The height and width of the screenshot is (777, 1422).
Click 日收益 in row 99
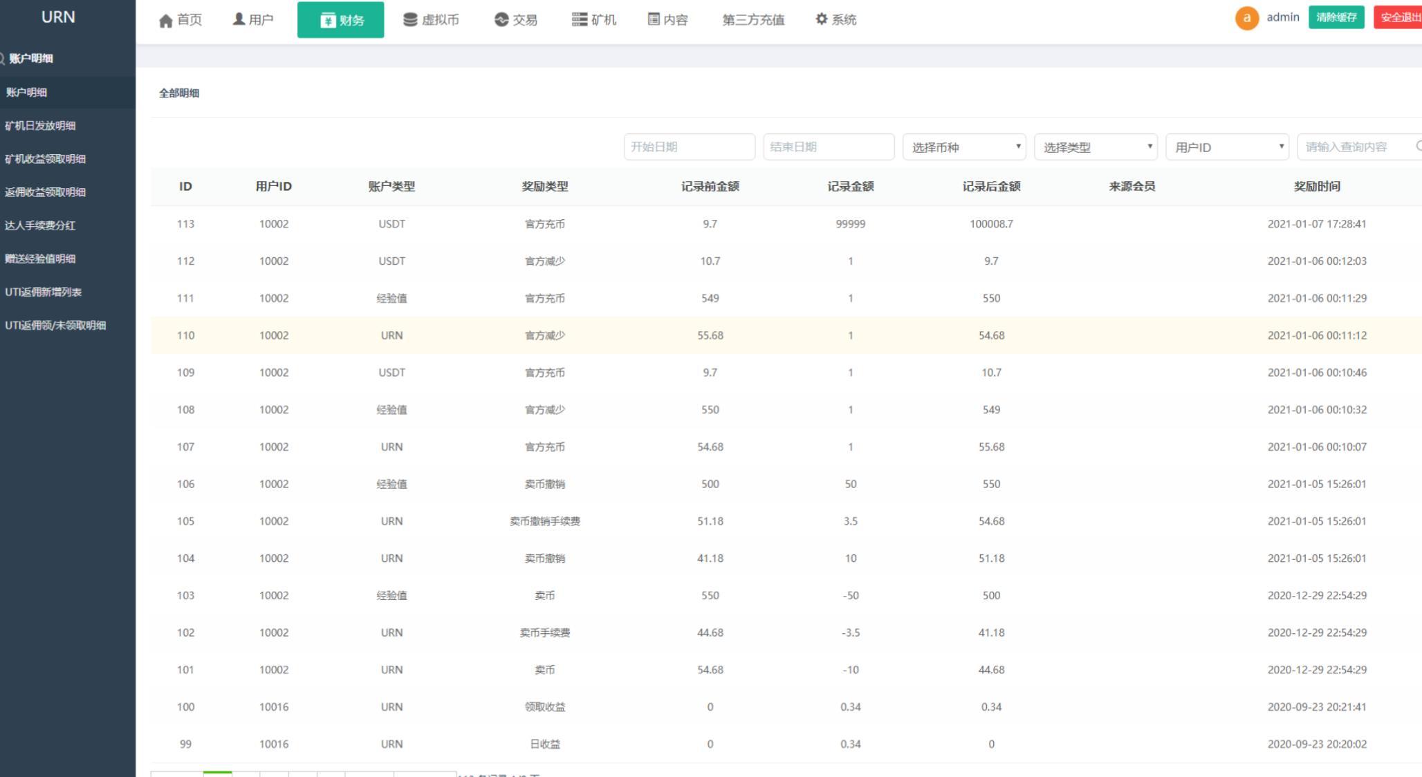point(545,744)
